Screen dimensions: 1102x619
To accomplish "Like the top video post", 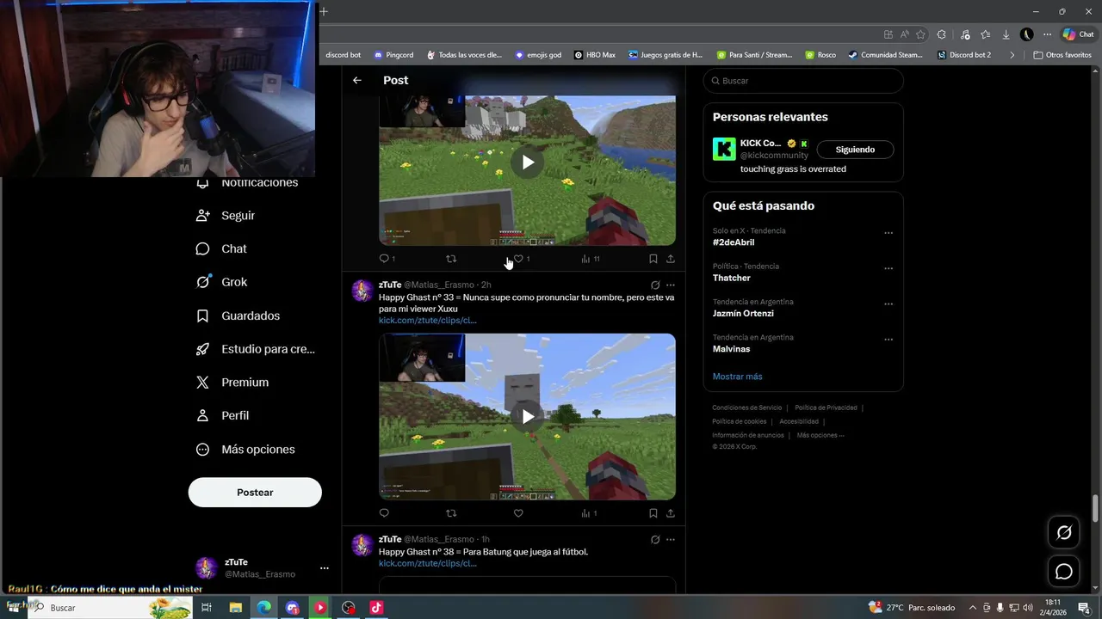I will pyautogui.click(x=522, y=259).
